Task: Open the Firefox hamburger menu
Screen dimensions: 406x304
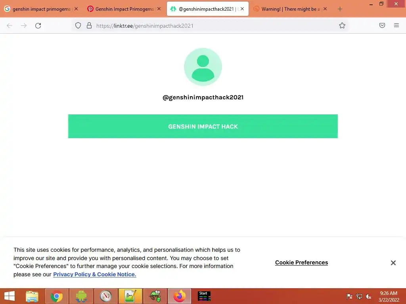Action: 396,25
